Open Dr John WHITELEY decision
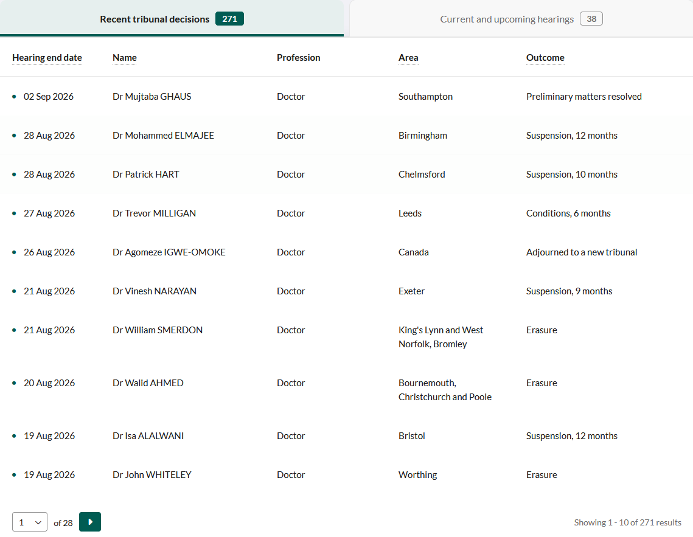 347,474
